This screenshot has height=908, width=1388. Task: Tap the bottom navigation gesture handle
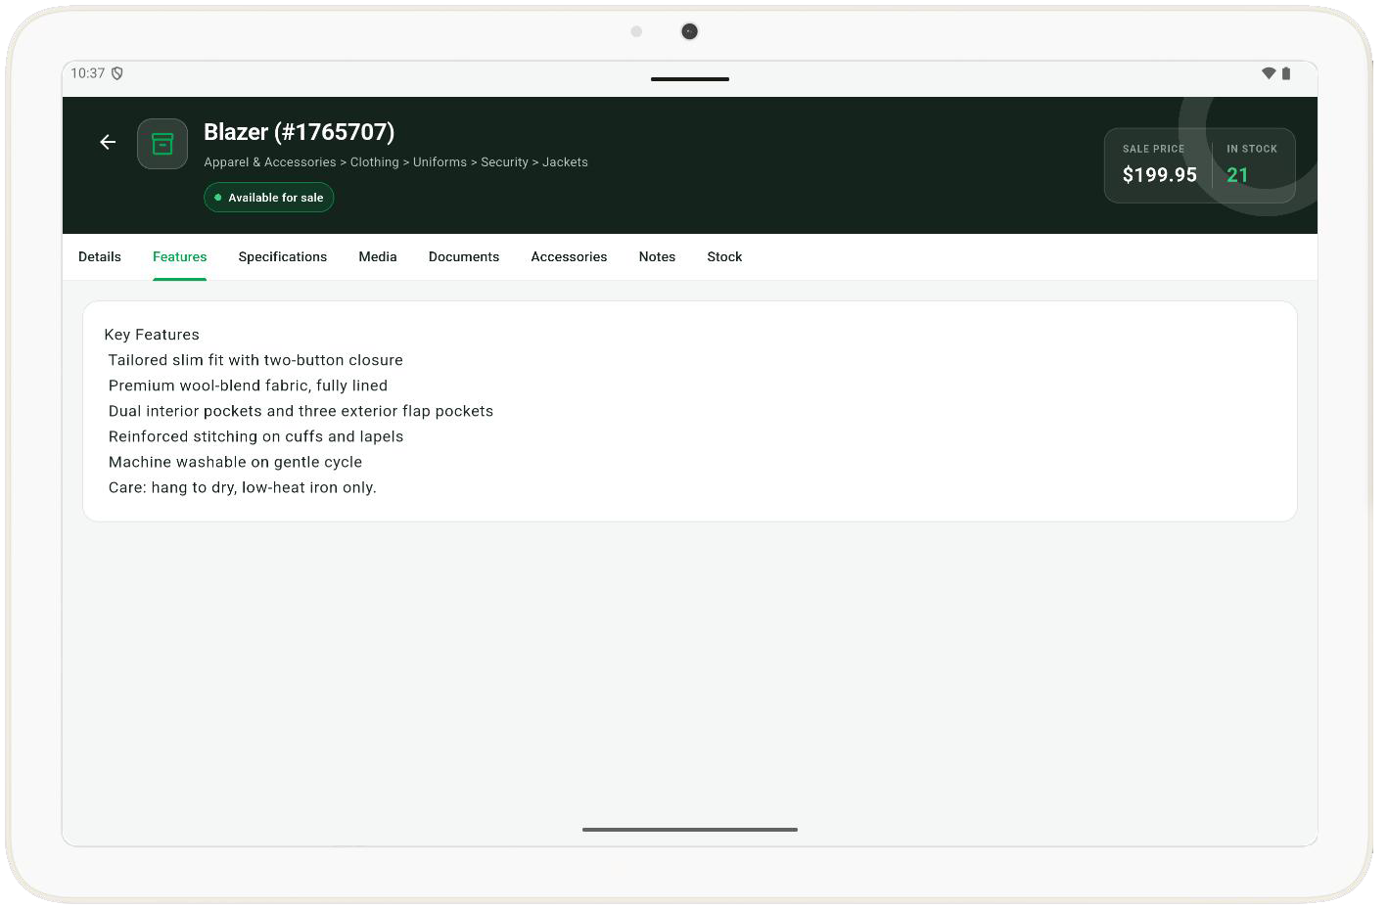click(690, 830)
